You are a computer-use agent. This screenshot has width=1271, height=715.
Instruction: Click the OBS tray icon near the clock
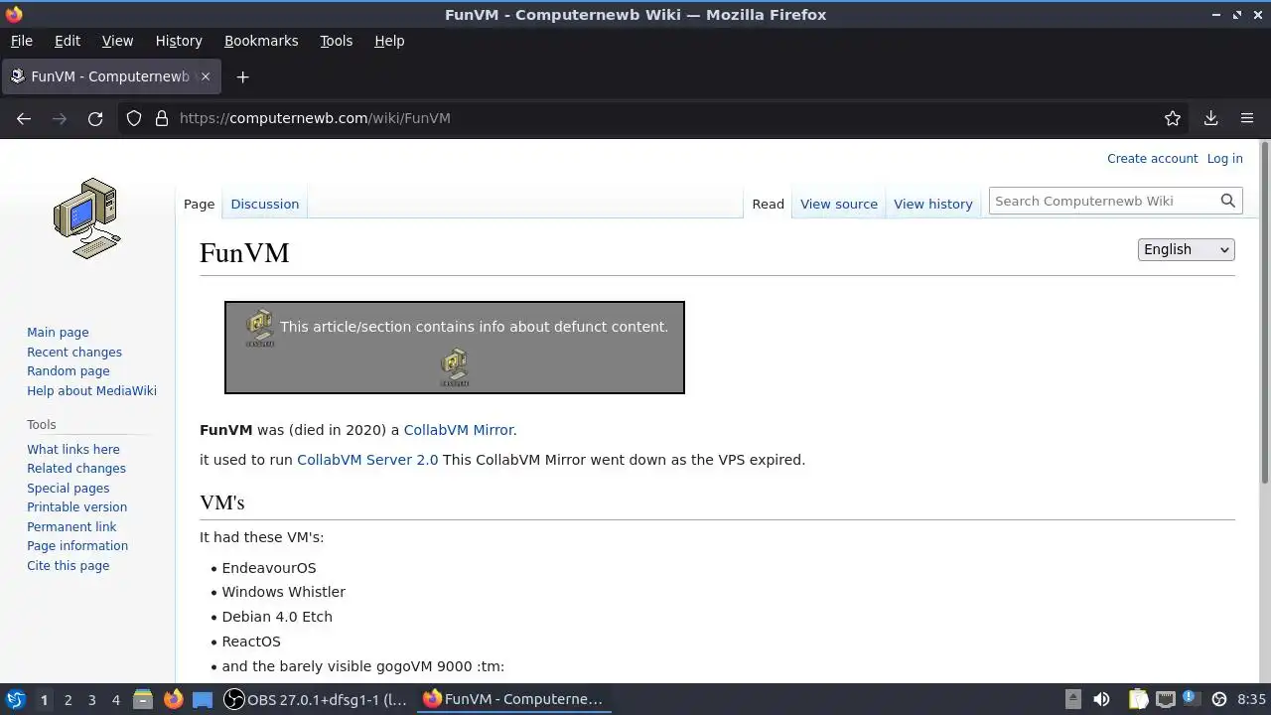pos(1219,699)
